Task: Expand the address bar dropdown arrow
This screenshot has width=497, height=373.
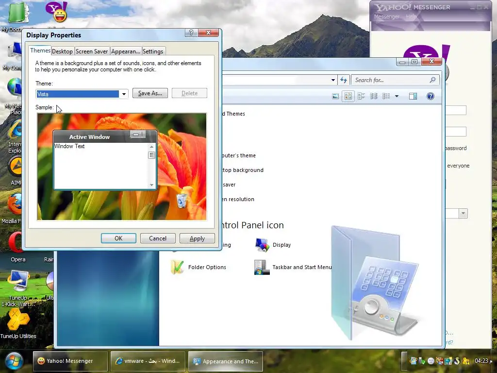Action: (x=333, y=80)
